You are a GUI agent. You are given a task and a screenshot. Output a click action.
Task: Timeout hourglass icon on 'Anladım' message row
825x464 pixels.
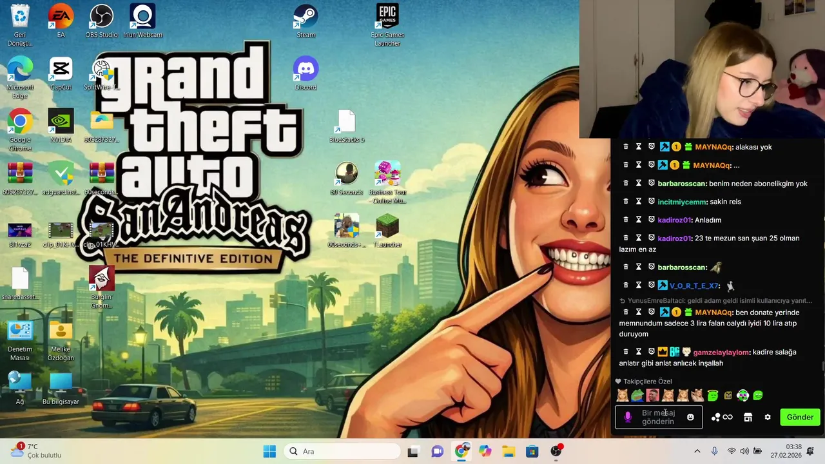point(639,220)
